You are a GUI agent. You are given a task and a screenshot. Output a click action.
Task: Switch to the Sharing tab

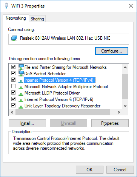[x=37, y=19]
